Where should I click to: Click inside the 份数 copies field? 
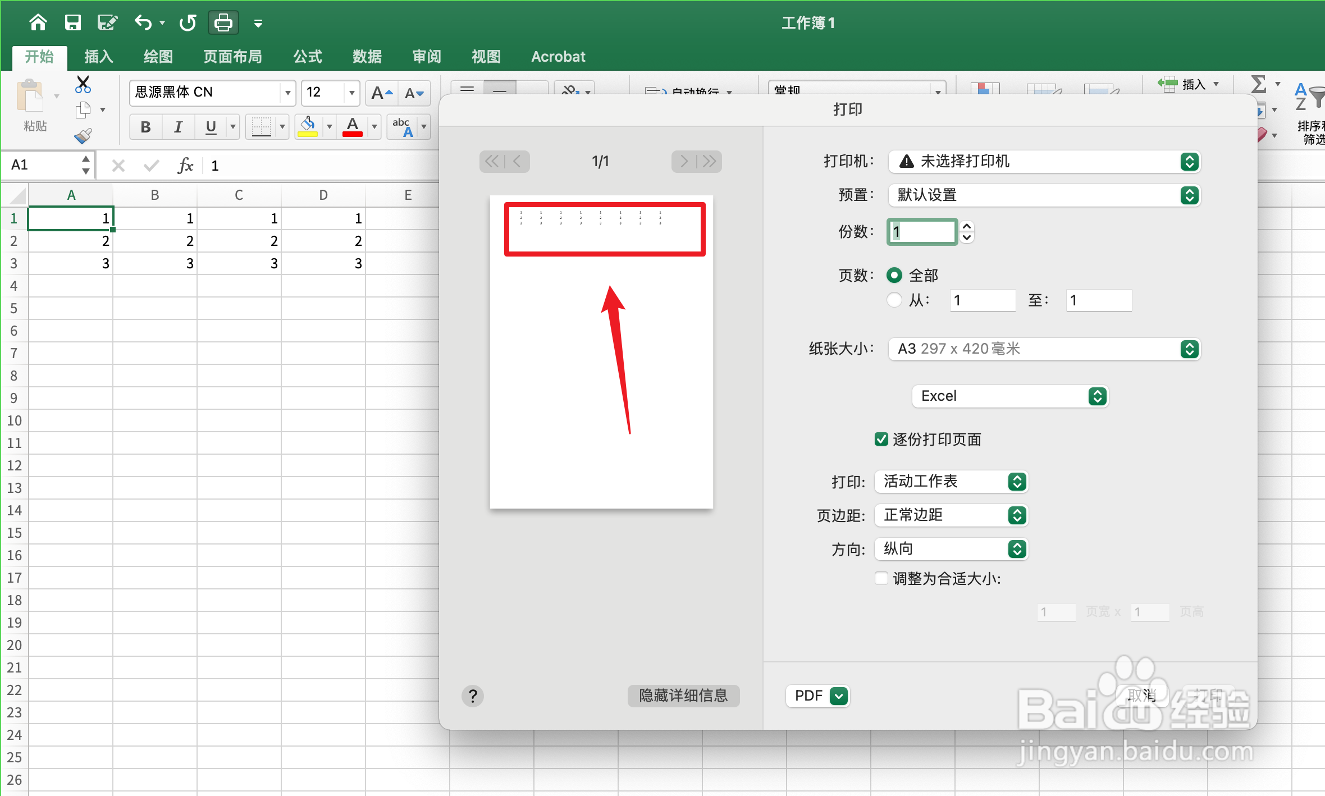pos(921,231)
